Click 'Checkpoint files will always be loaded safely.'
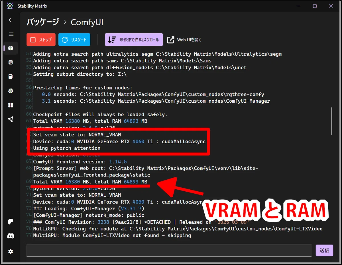 100,115
